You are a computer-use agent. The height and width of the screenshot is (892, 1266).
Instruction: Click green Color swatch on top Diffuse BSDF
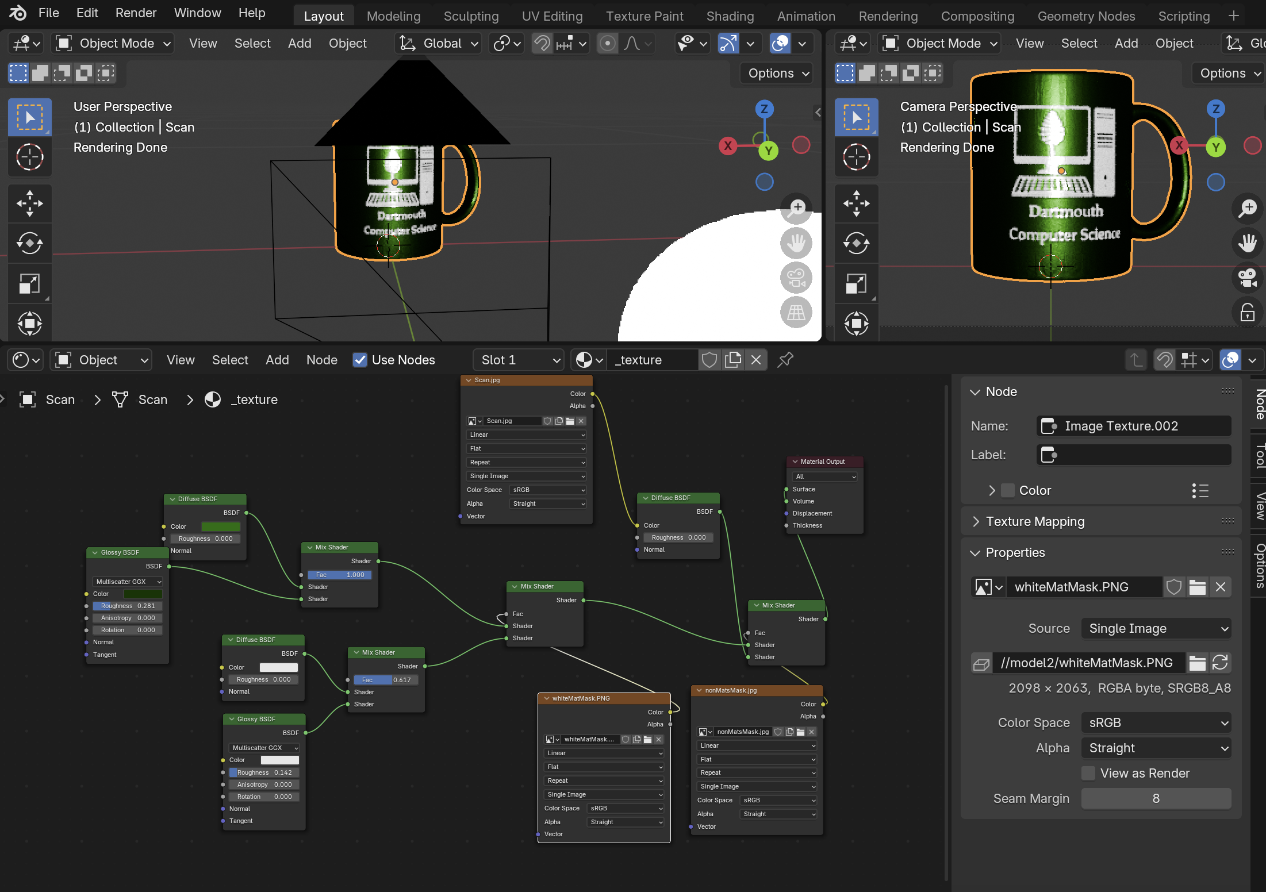tap(221, 526)
